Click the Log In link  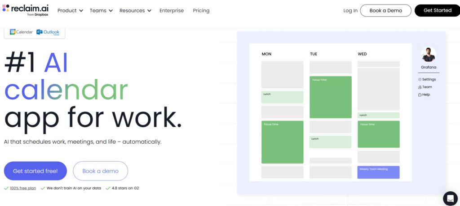350,10
